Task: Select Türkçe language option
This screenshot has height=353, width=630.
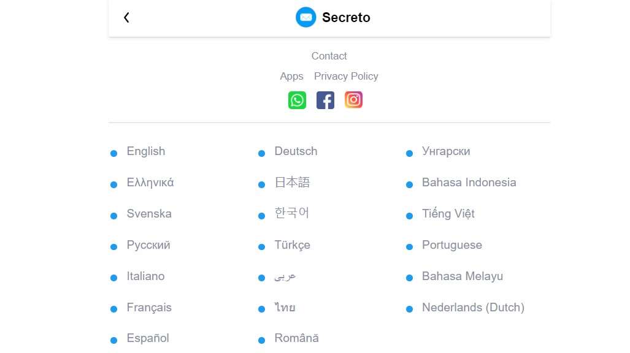Action: pyautogui.click(x=292, y=245)
